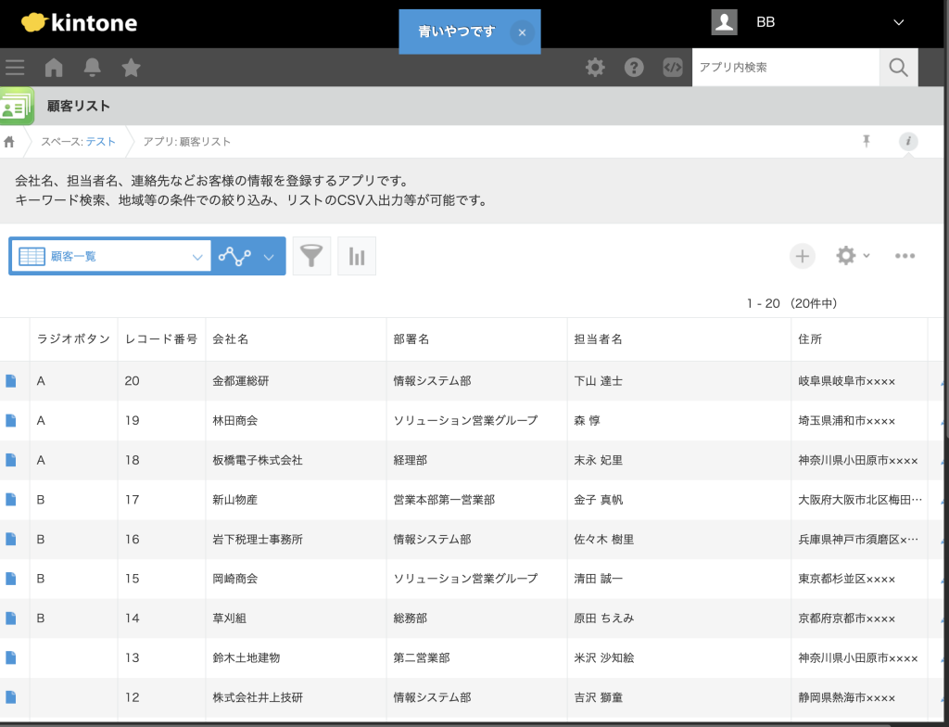
Task: Open the bar chart aggregation icon
Action: coord(357,257)
